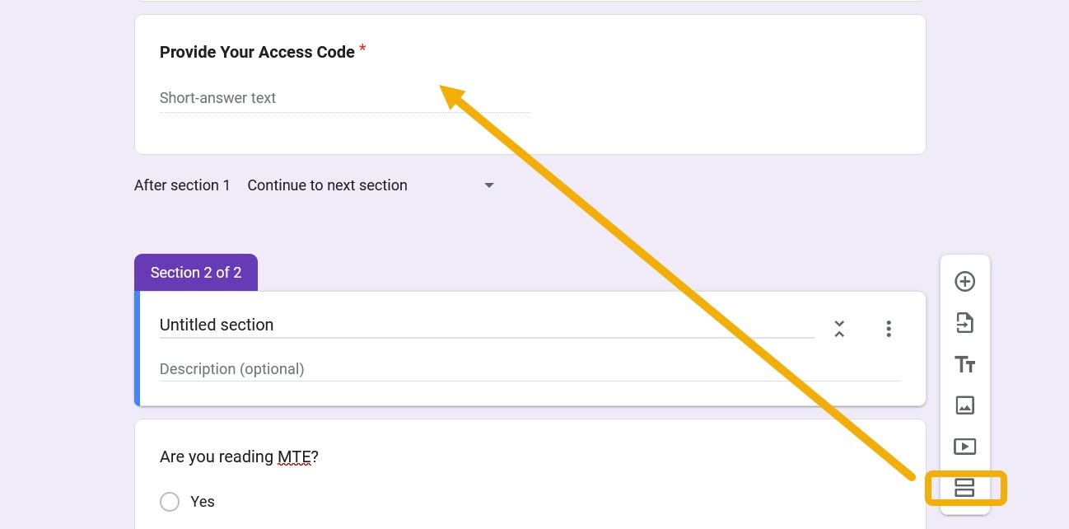The image size is (1069, 529).
Task: Add a title and description using Tt icon
Action: [964, 363]
